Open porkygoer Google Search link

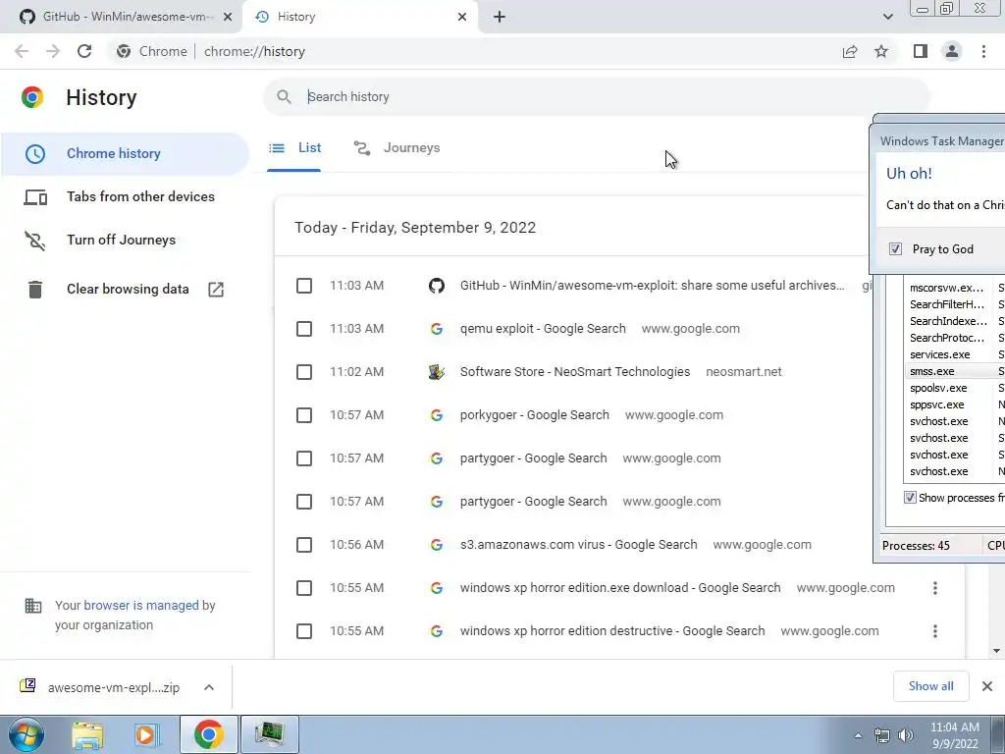(535, 415)
